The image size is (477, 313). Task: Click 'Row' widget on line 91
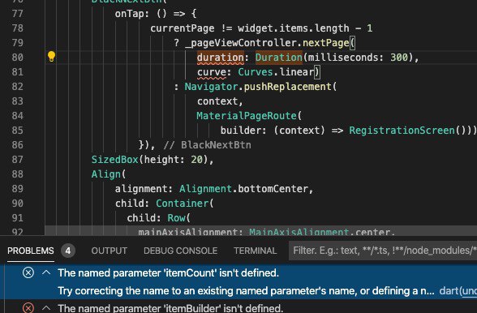(176, 218)
